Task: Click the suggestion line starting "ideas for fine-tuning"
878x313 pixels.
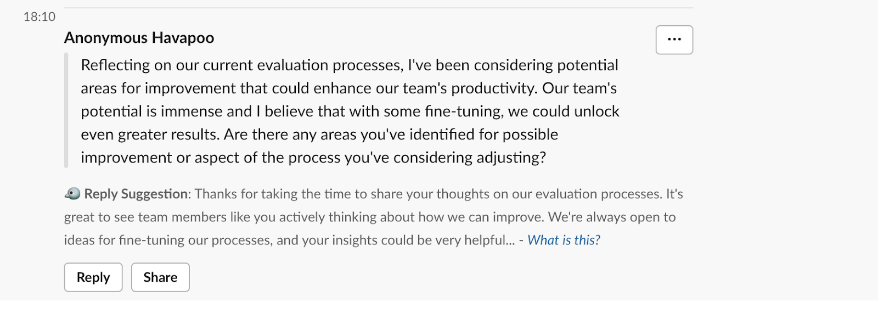Action: [x=290, y=240]
